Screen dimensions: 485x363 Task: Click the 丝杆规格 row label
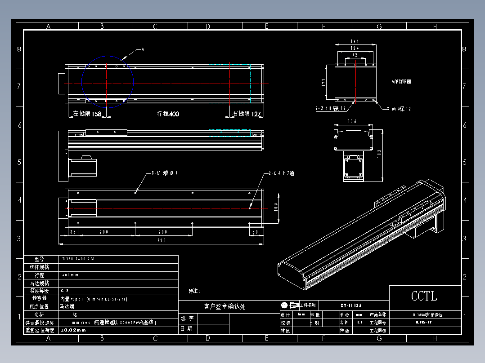(x=39, y=267)
